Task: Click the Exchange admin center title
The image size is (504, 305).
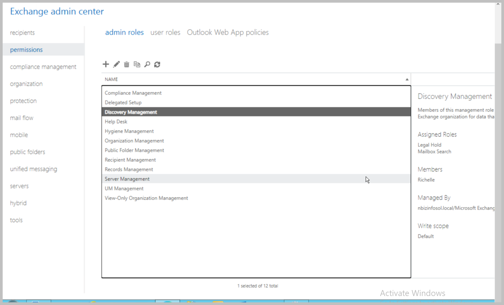Action: tap(57, 11)
